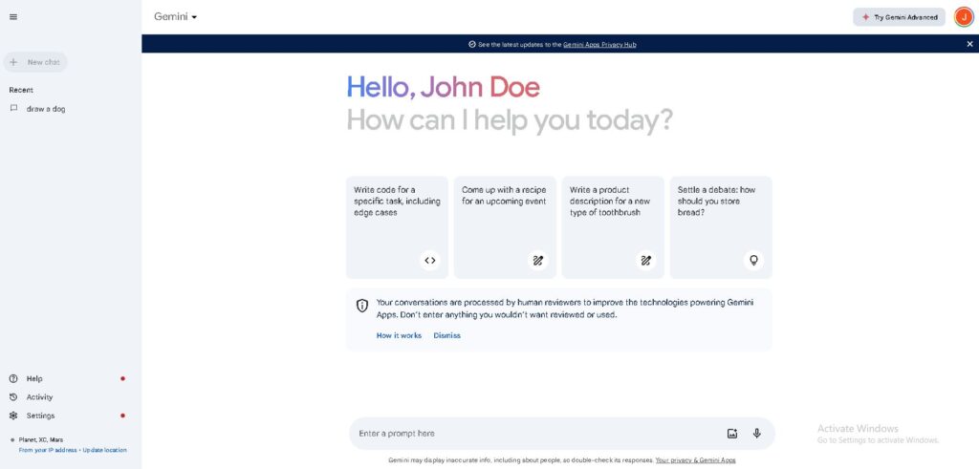
Task: Select the "how should you store bread" card
Action: (721, 226)
